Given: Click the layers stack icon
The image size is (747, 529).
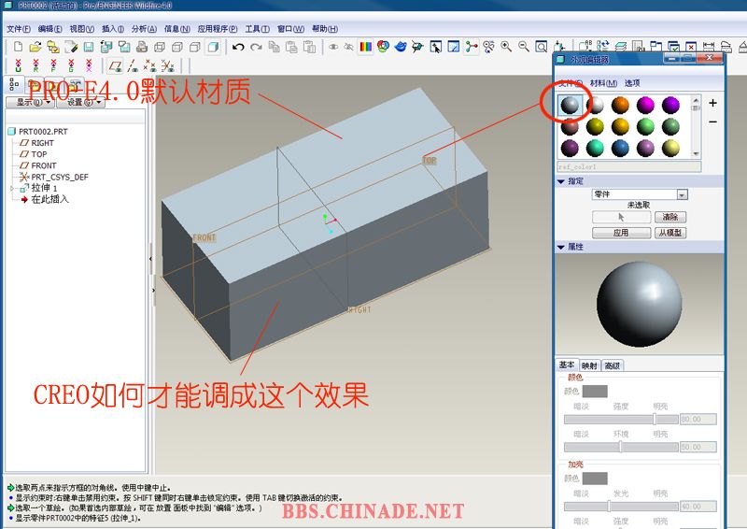Looking at the screenshot, I should tap(621, 47).
